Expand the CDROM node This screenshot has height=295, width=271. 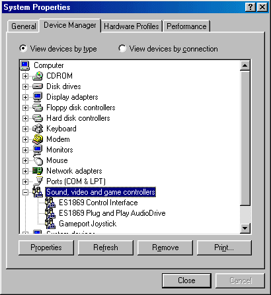click(x=25, y=76)
